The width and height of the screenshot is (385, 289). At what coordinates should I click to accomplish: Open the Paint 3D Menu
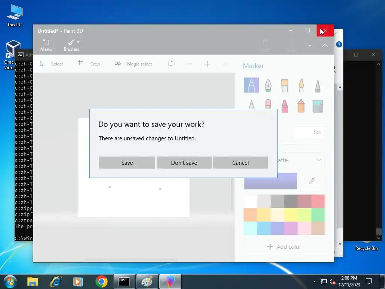click(46, 45)
